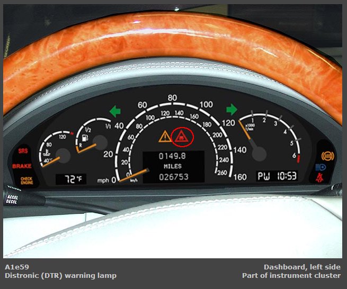Click the red SRS indicator
The image size is (347, 289).
click(x=23, y=151)
